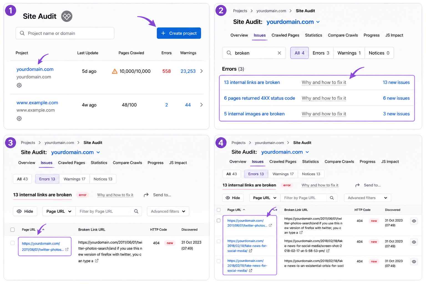Viewport: 426px width, 284px height.
Task: Click the Site Audit logo icon
Action: (67, 16)
